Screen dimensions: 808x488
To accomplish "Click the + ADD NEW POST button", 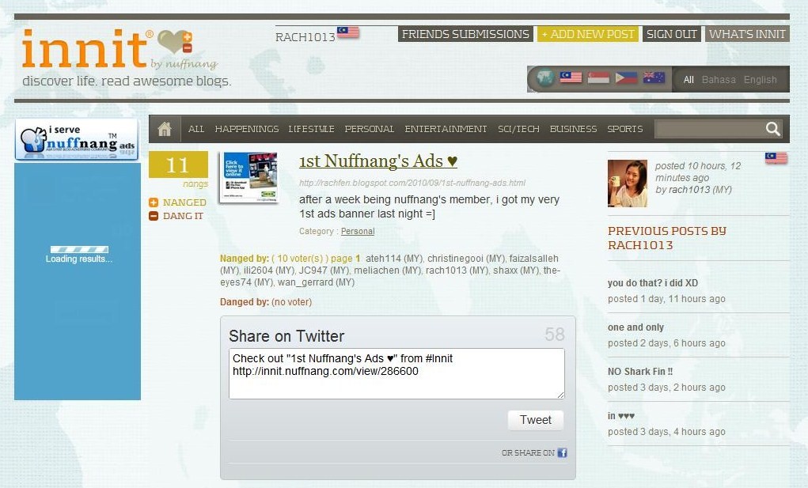I will pyautogui.click(x=587, y=34).
